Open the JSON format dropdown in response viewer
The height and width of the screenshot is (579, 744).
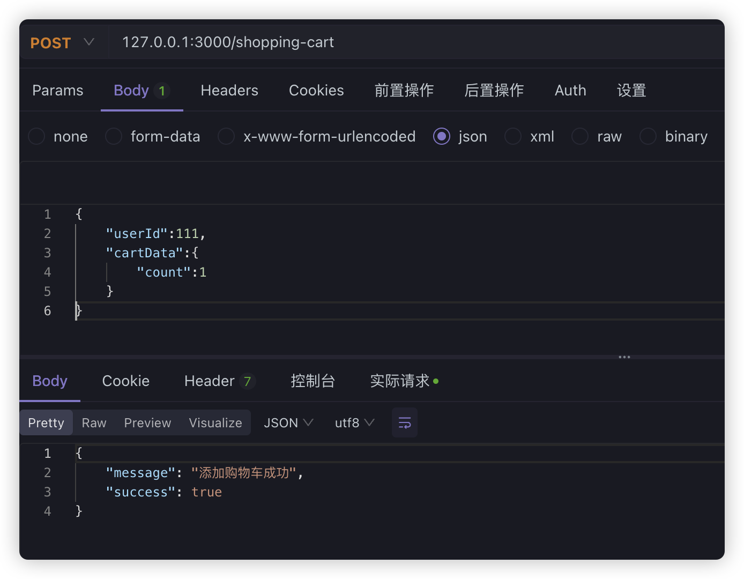[x=287, y=422]
